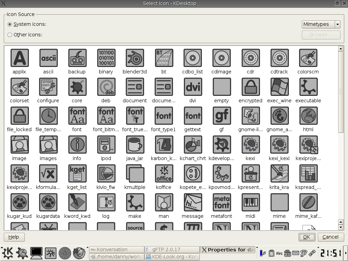Select the System icons radio button
Screen dimensions: 348x261
[10, 24]
